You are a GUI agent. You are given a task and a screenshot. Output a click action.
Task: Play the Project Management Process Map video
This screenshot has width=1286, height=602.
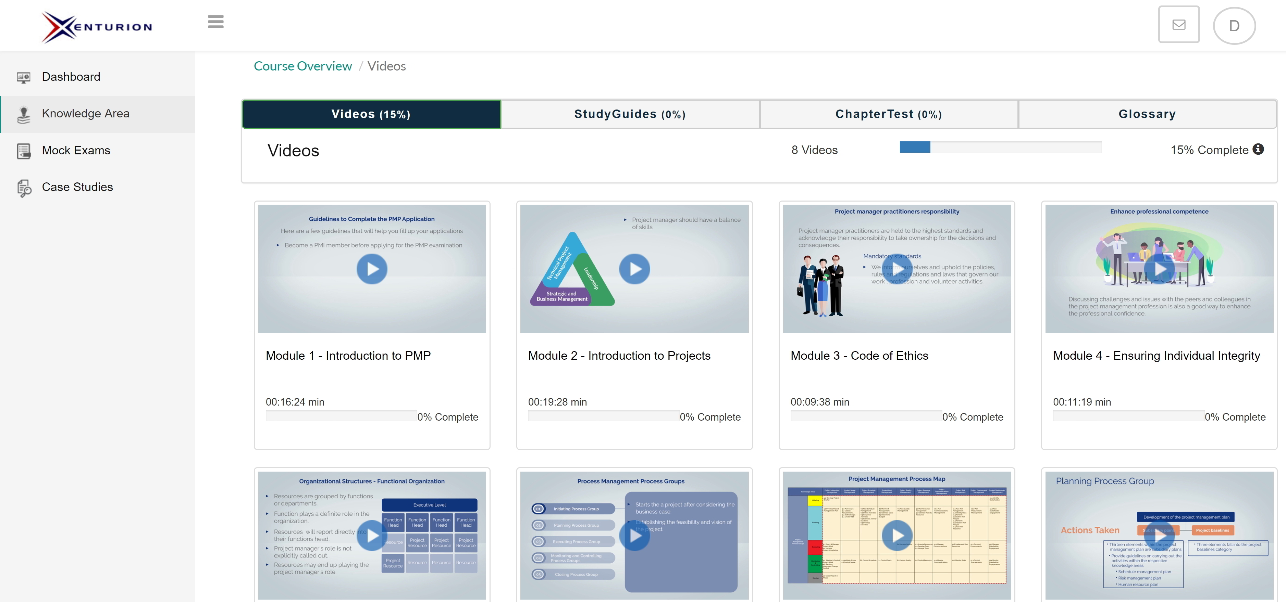click(897, 536)
